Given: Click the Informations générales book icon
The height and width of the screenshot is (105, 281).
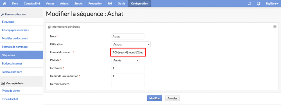Looking at the screenshot, I should point(49,27).
